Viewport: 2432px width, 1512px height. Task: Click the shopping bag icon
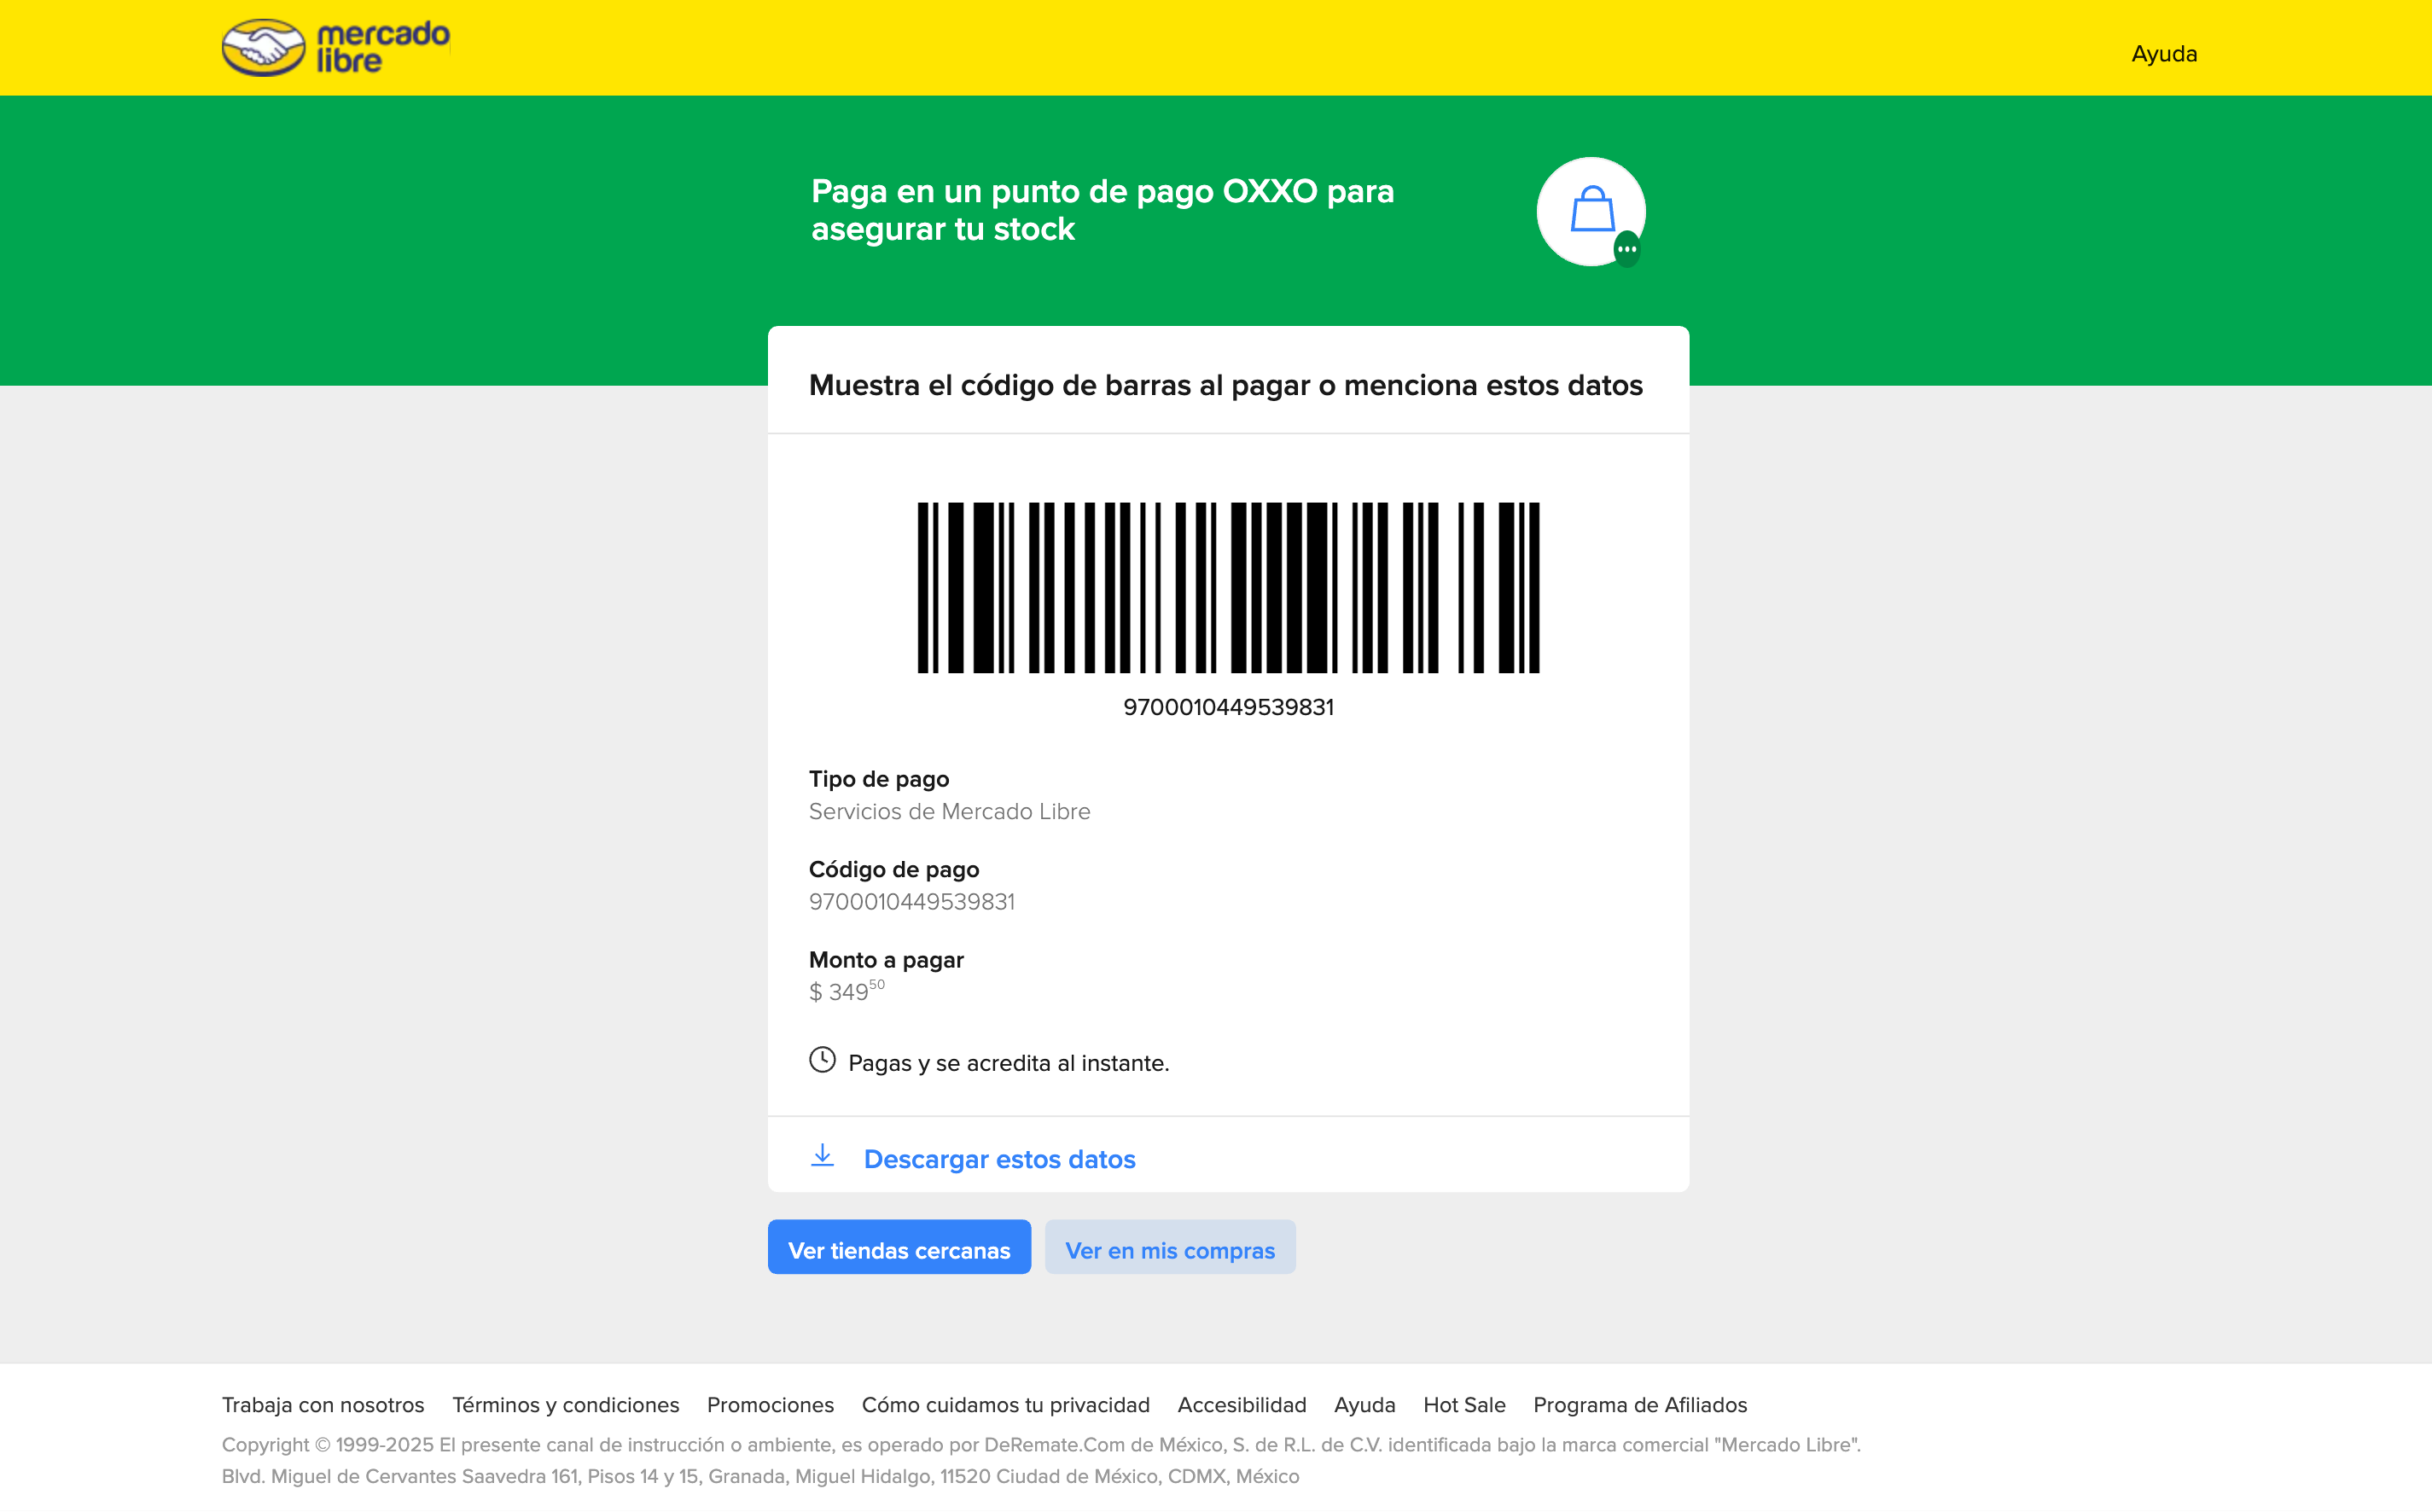(x=1591, y=210)
